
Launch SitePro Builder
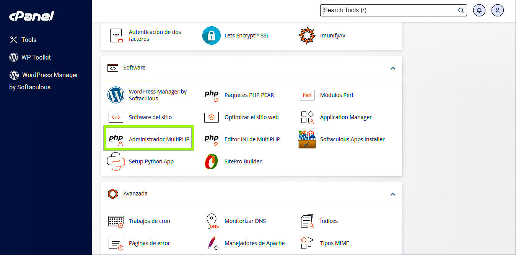point(243,161)
